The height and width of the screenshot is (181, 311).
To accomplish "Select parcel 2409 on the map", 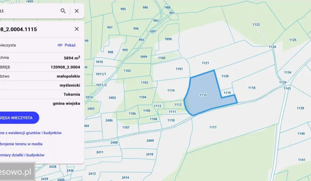I will click(x=150, y=140).
